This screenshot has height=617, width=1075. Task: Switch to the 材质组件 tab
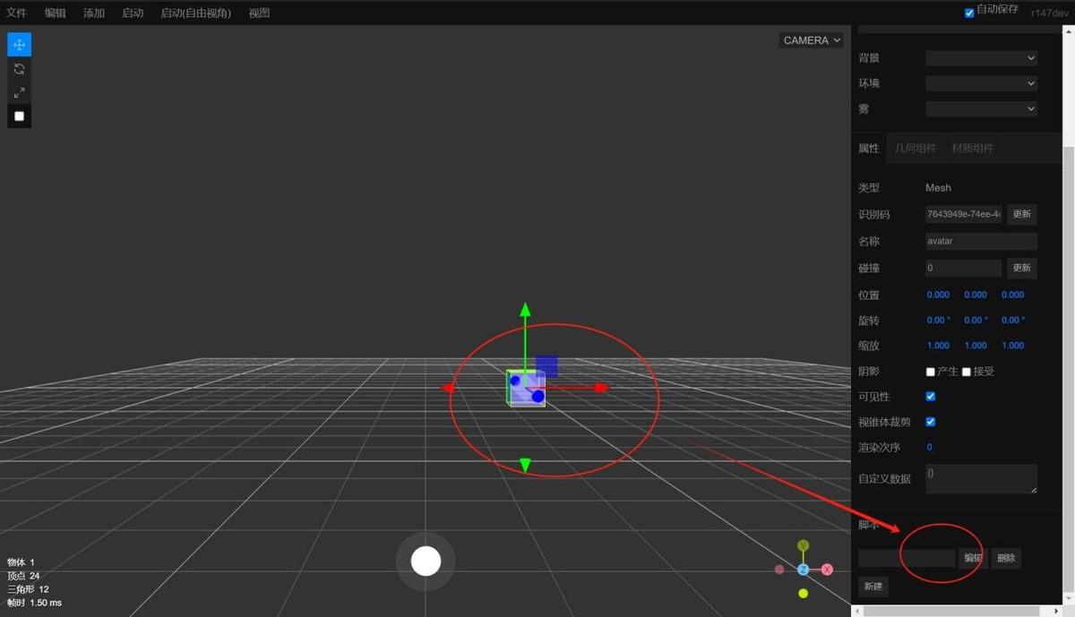point(973,149)
